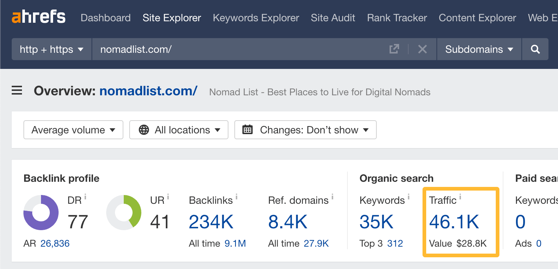Click the search magnifier icon
Screen dimensions: 558x269
[535, 49]
